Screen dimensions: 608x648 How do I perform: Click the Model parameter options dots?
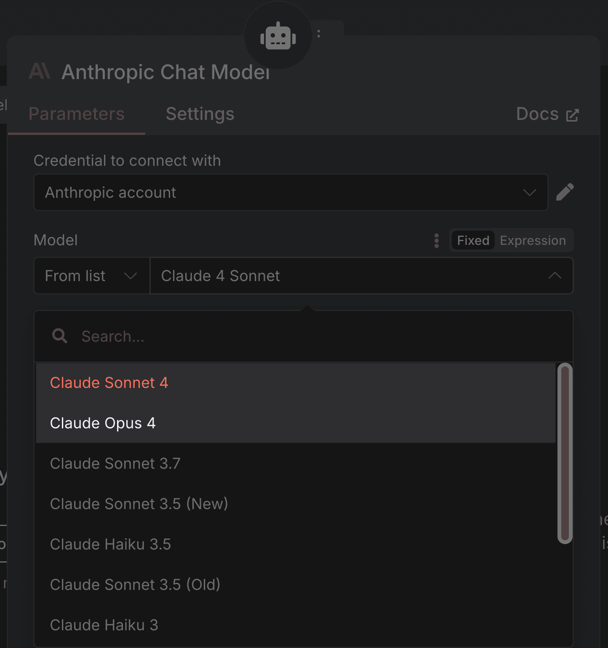click(x=437, y=240)
